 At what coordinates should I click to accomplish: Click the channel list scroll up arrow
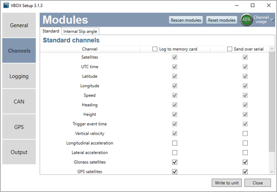pyautogui.click(x=271, y=48)
